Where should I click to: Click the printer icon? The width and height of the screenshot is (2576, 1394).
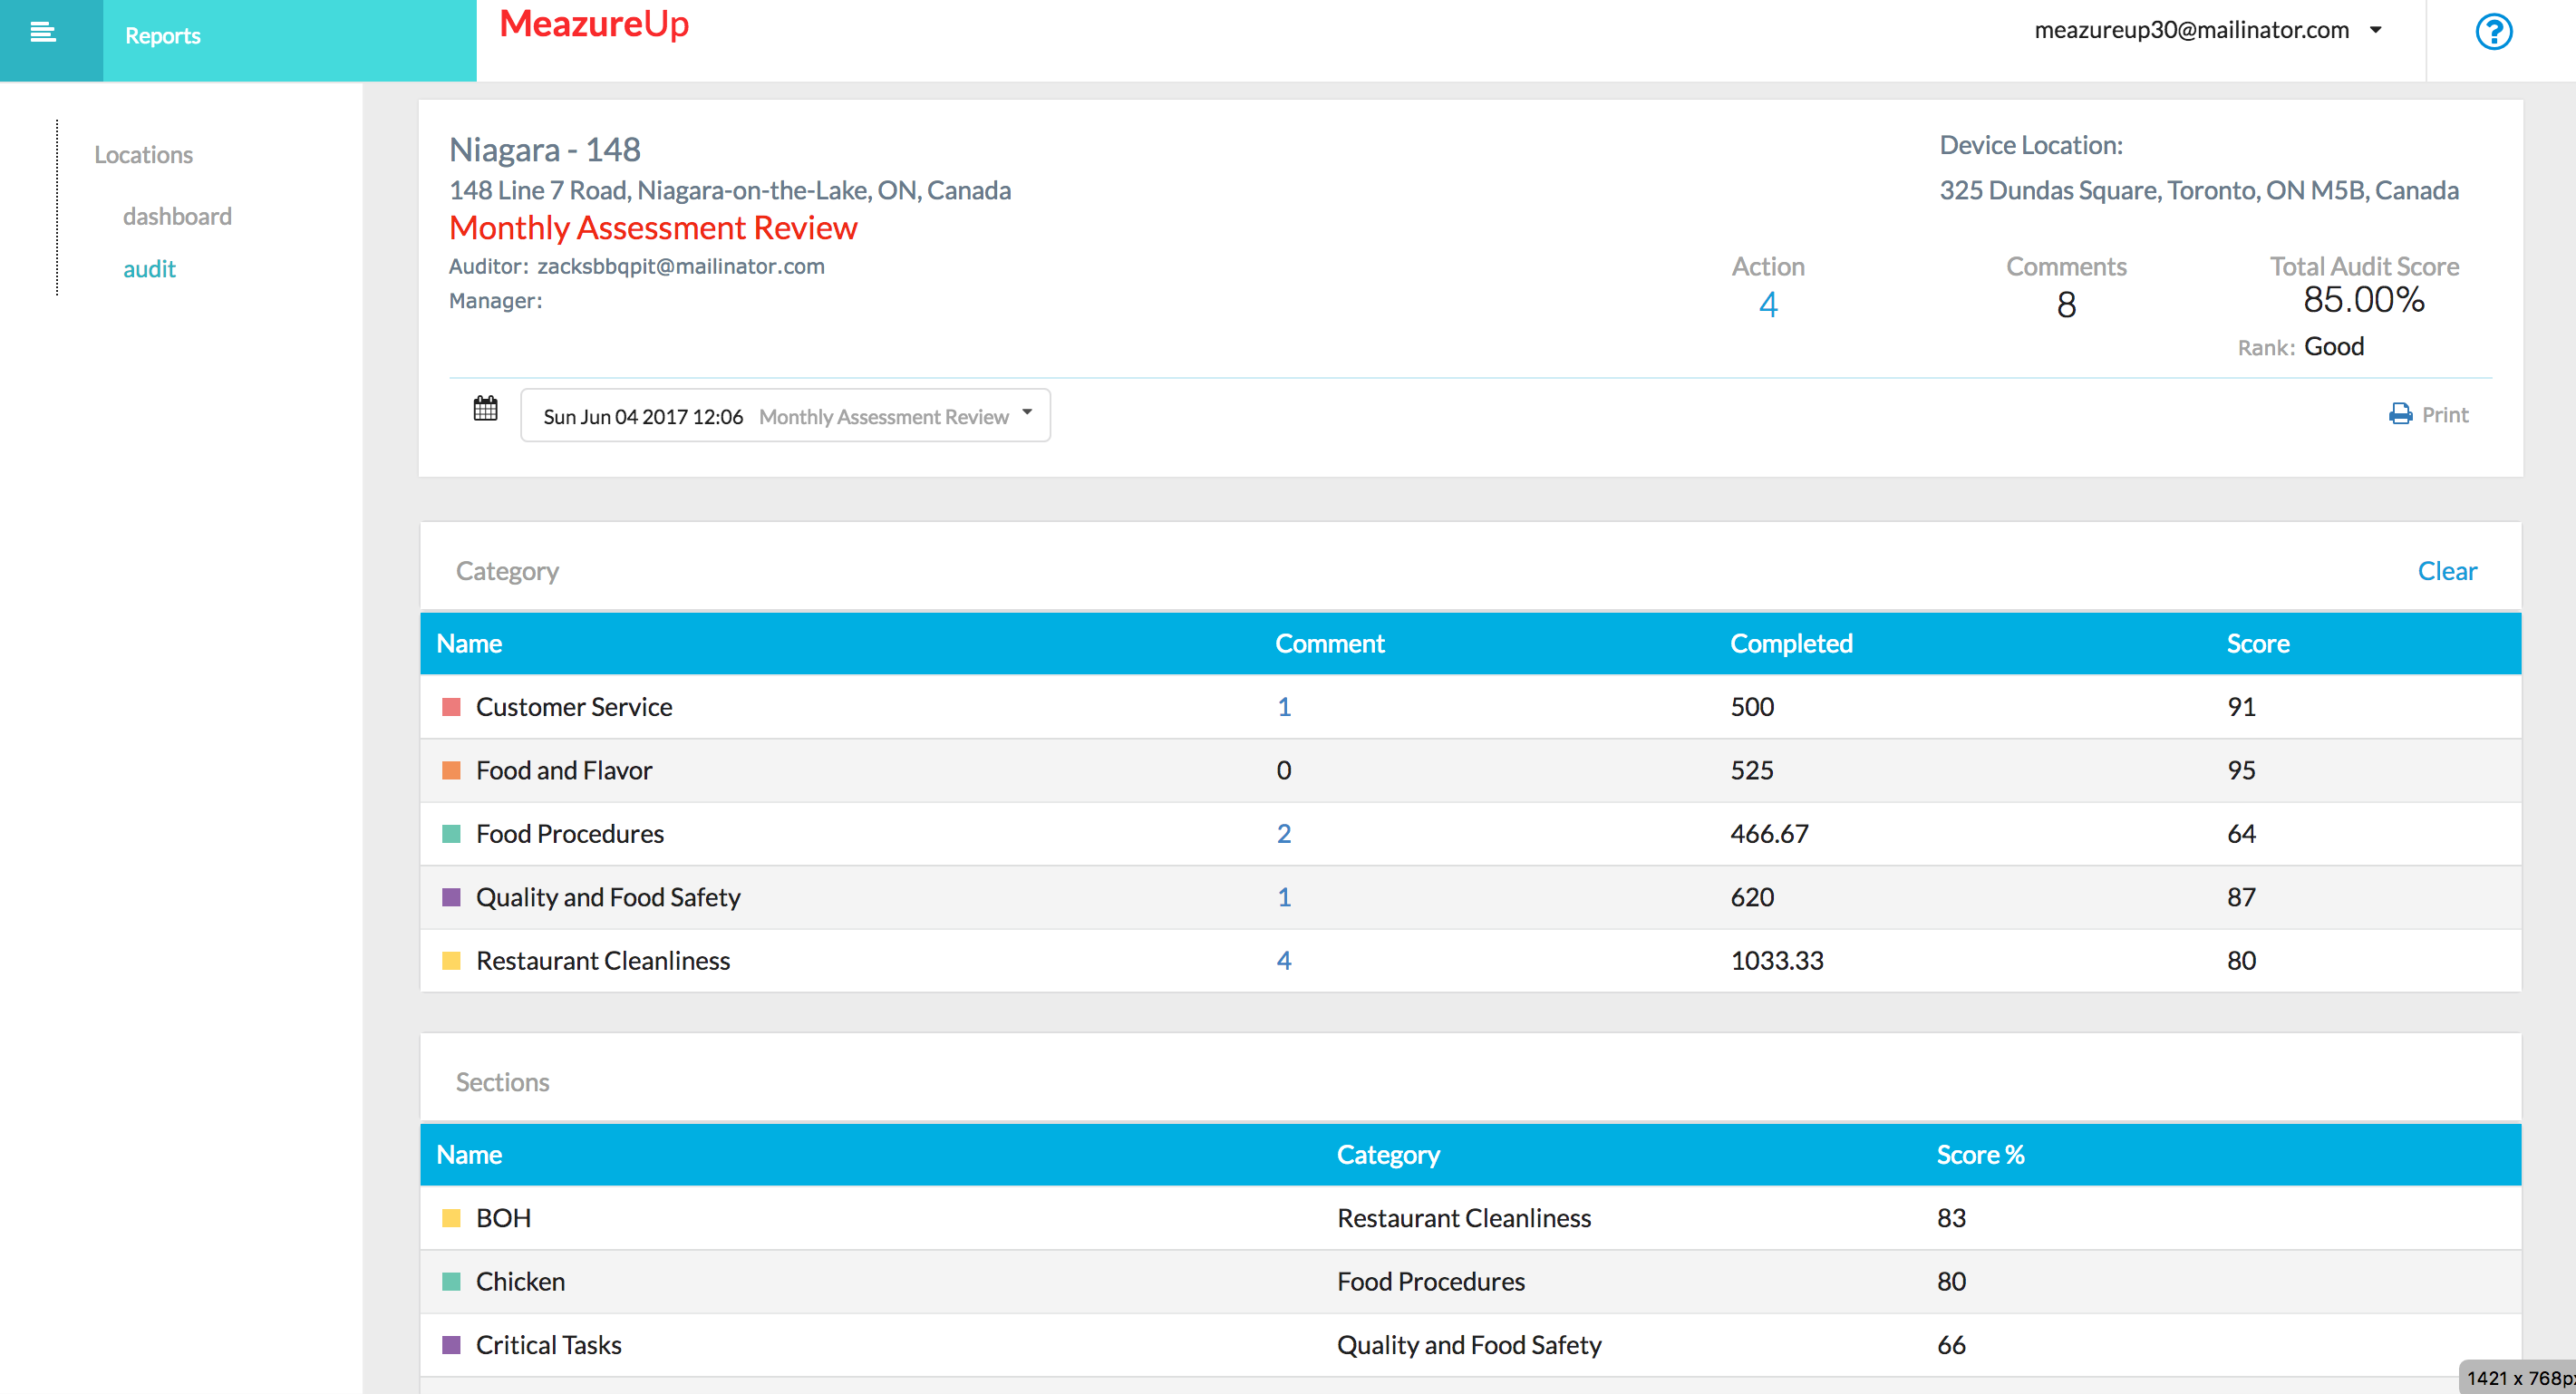[x=2400, y=415]
